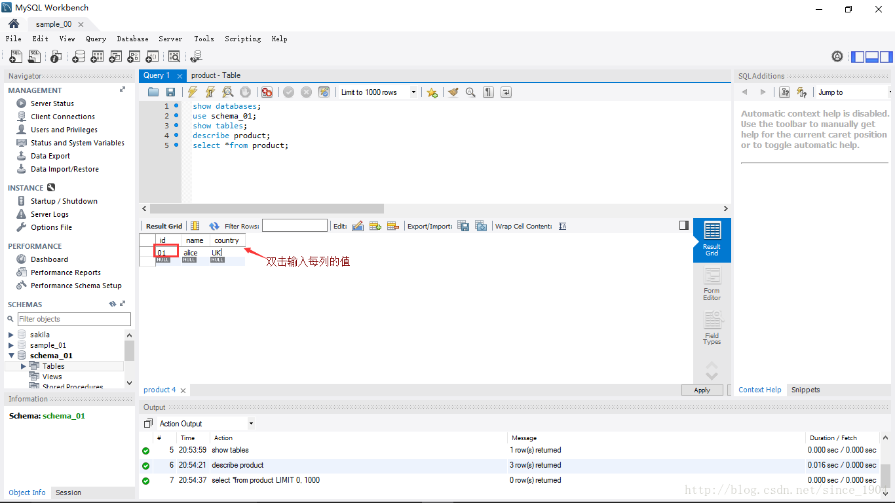Create a new table icon
The image size is (895, 503).
point(97,57)
